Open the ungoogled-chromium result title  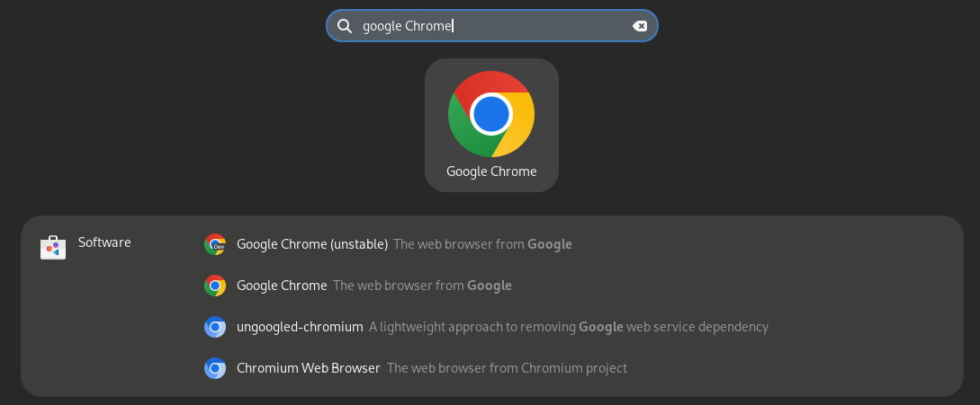[300, 327]
